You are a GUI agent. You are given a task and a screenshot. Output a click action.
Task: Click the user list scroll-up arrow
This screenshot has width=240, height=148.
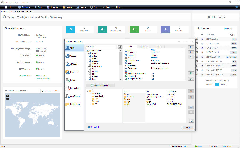[121, 51]
